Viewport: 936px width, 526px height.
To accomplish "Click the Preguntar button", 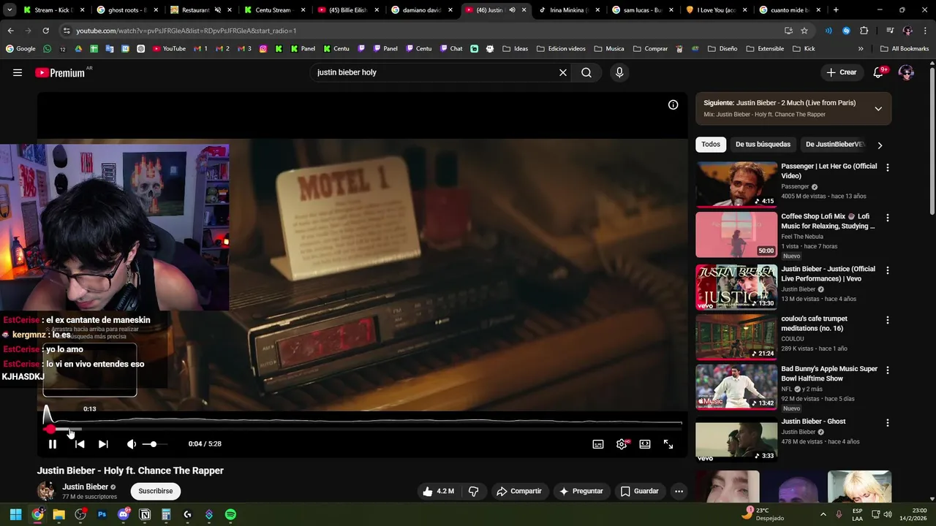I will [581, 491].
